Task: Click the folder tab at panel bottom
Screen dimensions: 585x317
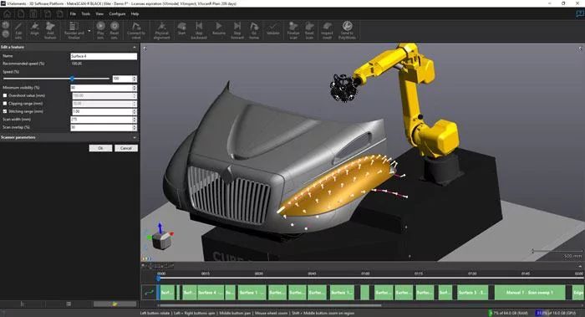Action: click(x=114, y=304)
